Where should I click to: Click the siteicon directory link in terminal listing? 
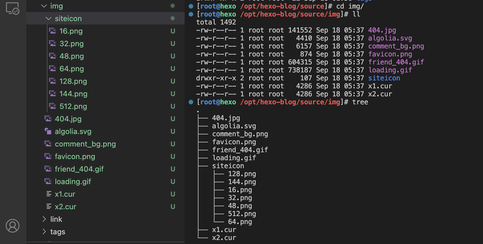point(384,78)
